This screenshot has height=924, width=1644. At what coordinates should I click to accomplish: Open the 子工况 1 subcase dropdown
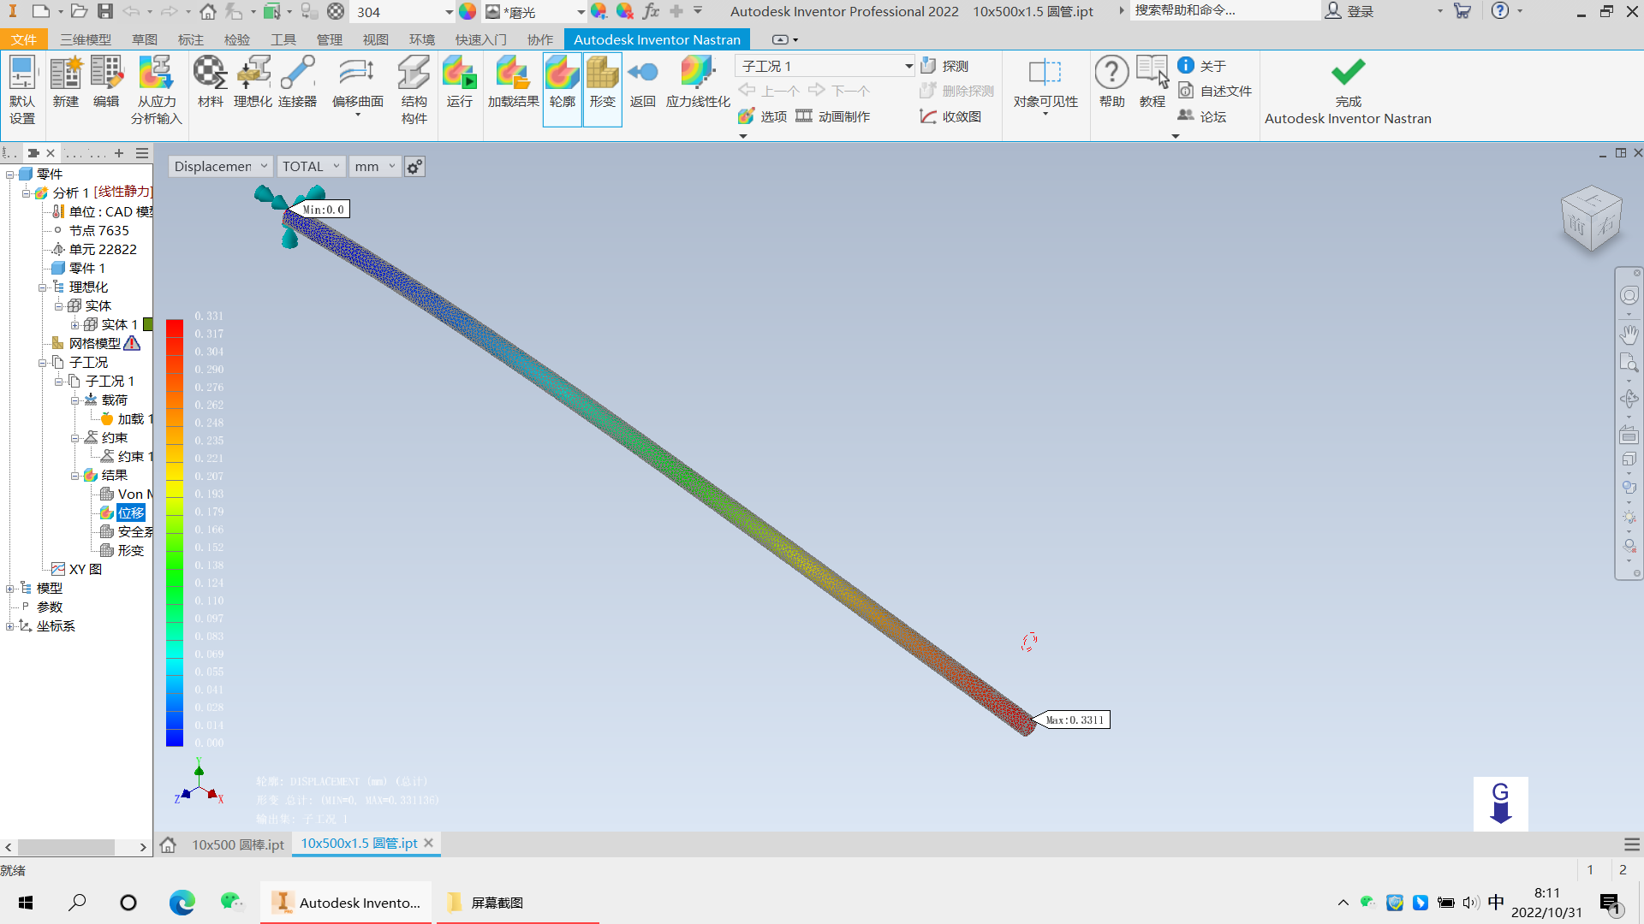(x=825, y=66)
